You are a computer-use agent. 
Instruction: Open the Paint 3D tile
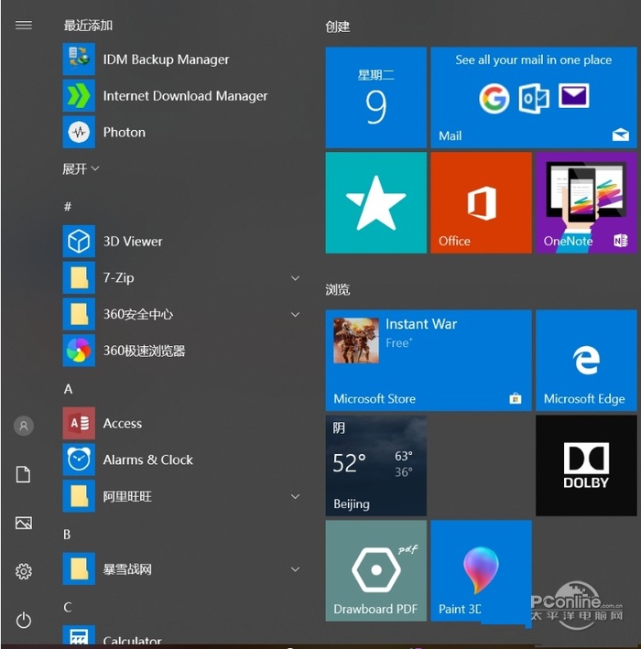coord(481,571)
